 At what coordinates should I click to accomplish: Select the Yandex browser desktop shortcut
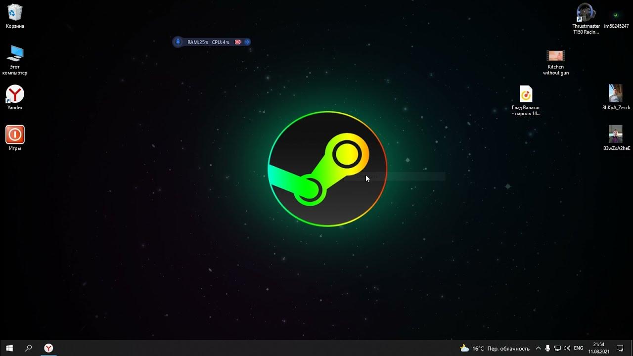(x=15, y=97)
